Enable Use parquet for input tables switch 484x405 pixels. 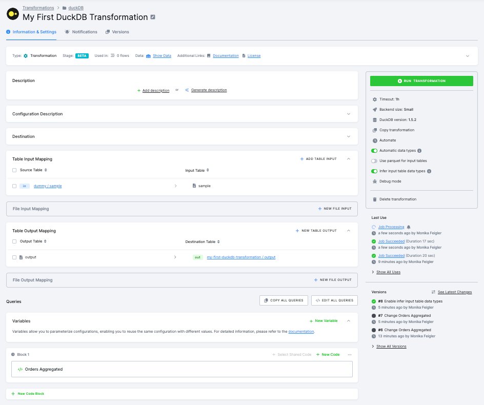(x=374, y=161)
